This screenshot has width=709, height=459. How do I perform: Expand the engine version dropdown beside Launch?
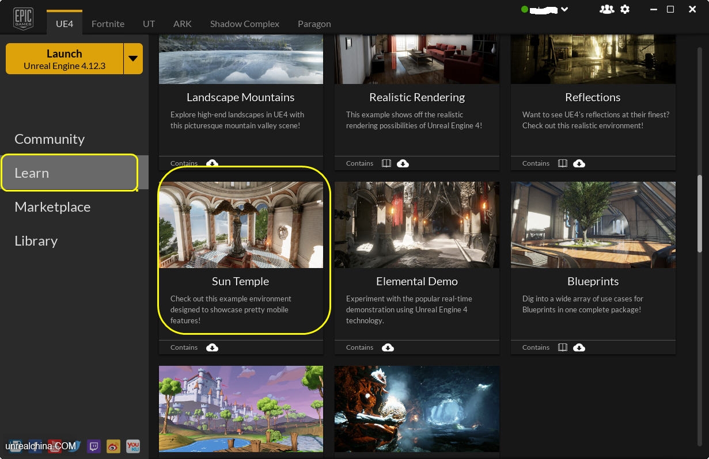(133, 59)
